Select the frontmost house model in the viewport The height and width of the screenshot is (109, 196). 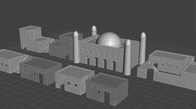point(107,89)
